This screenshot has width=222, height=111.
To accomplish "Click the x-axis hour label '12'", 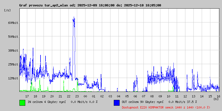I will pos(185,96).
